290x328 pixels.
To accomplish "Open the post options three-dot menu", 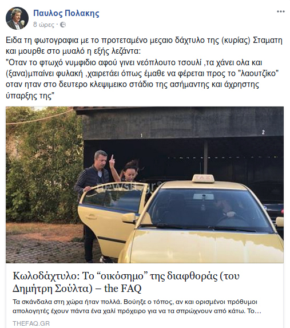I will (x=280, y=11).
